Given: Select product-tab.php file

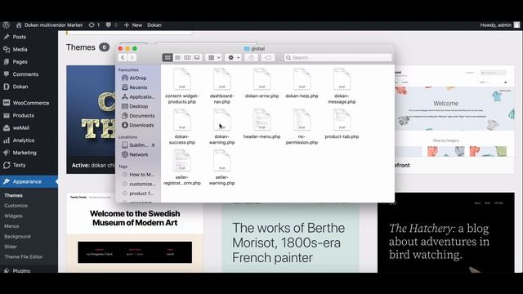Looking at the screenshot, I should tap(342, 123).
